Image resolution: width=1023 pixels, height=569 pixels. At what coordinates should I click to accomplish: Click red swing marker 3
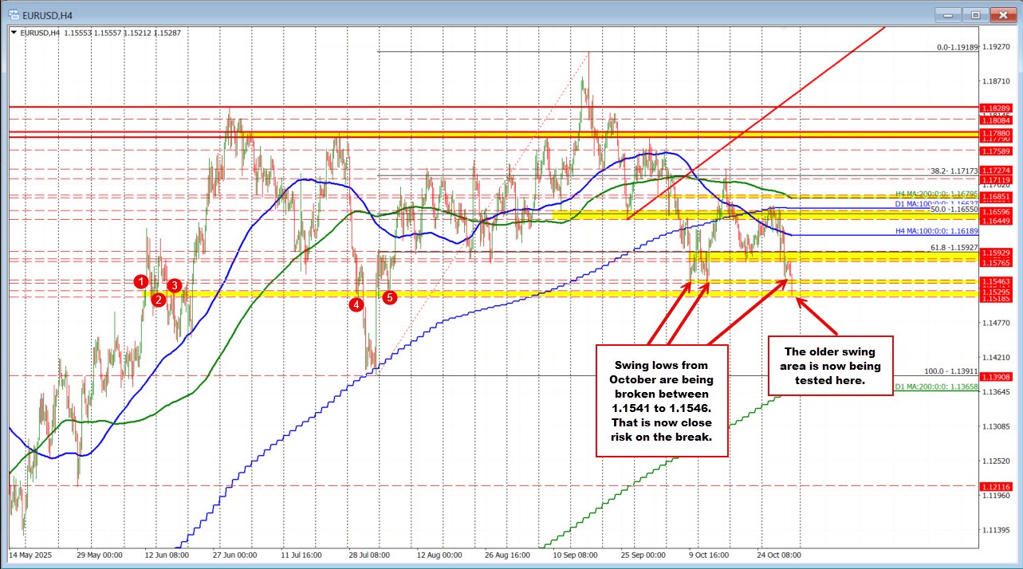(175, 284)
